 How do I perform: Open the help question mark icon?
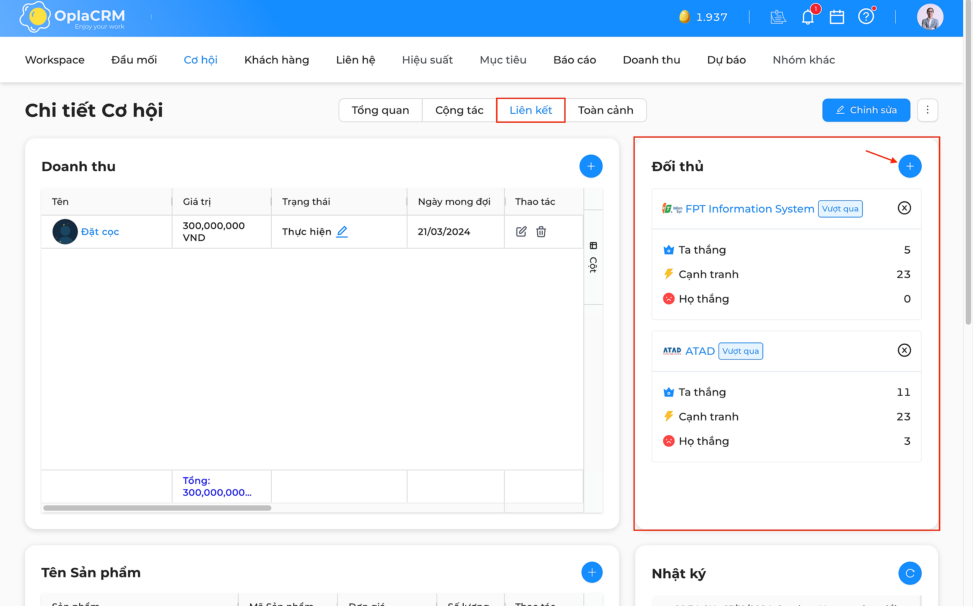866,17
